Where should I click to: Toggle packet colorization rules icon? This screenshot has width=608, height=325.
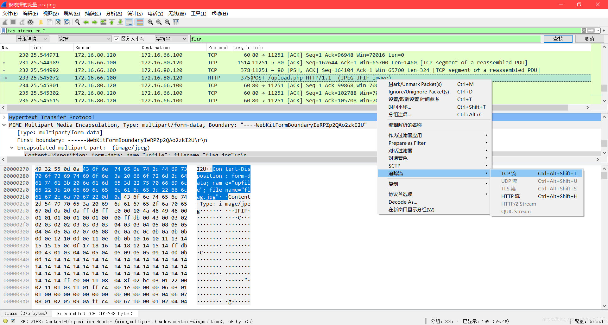pos(140,22)
